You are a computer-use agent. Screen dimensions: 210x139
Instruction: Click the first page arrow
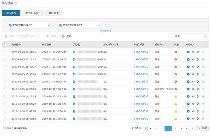click(x=157, y=129)
